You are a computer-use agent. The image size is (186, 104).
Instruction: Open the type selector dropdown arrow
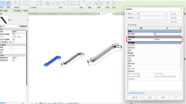click(27, 20)
